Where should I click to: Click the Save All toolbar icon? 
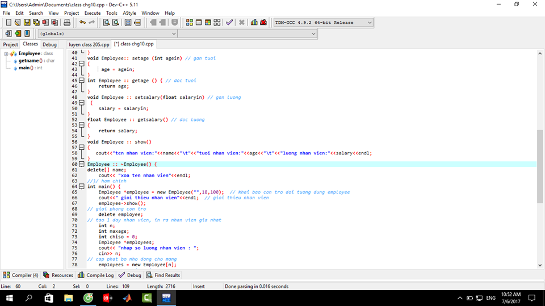[36, 23]
